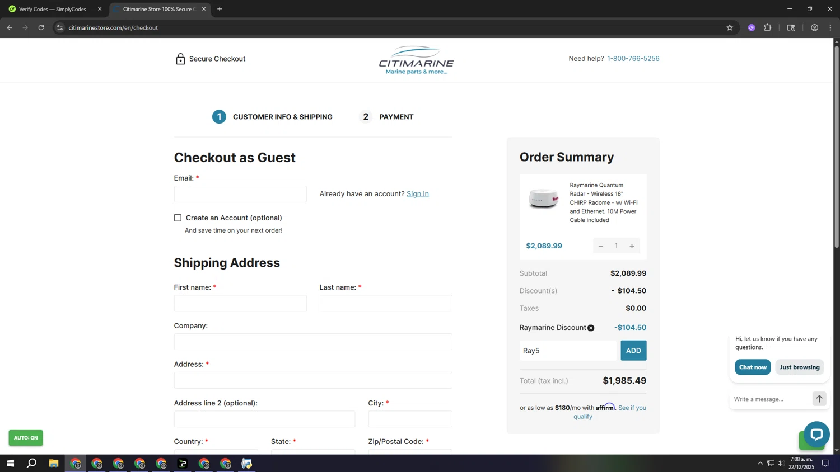Decrease quantity with minus button
This screenshot has height=472, width=840.
pyautogui.click(x=601, y=246)
